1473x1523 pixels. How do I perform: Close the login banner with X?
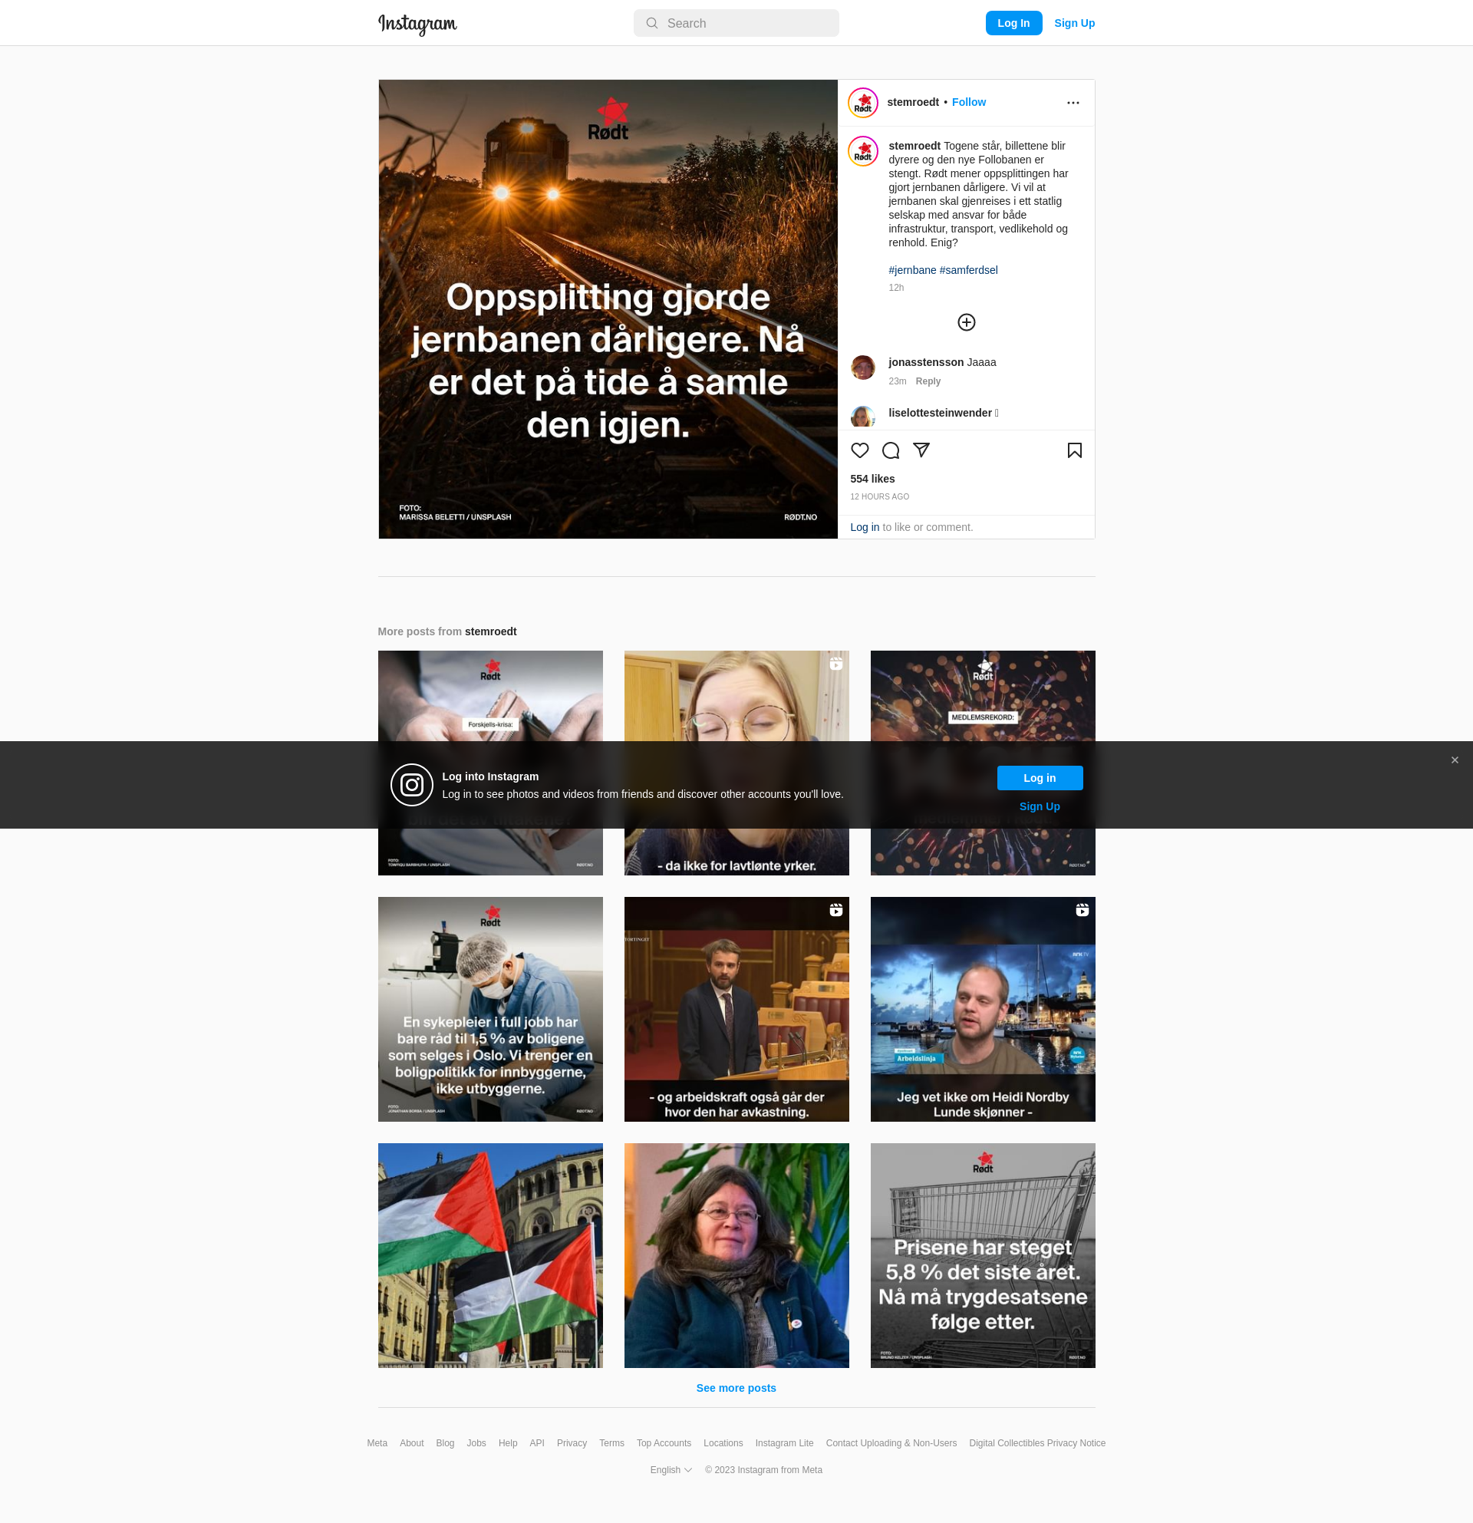coord(1455,760)
